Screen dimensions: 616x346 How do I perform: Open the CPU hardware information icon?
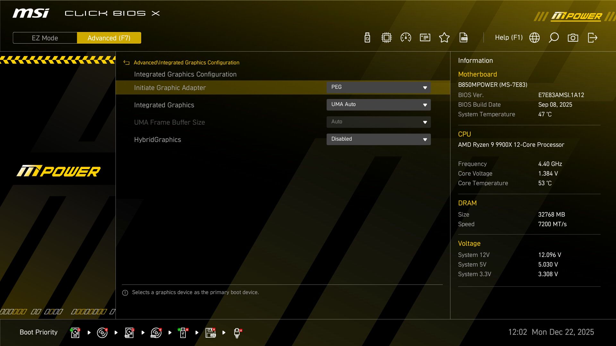click(386, 37)
